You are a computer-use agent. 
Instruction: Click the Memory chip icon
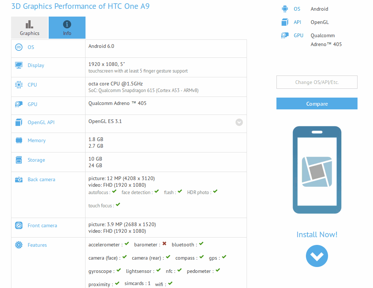[19, 140]
